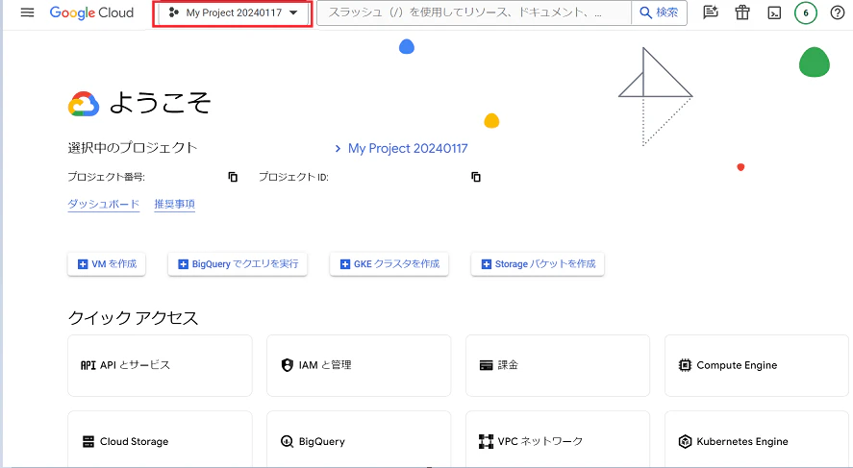Click the chevron before My Project 20240117
This screenshot has width=853, height=468.
338,148
